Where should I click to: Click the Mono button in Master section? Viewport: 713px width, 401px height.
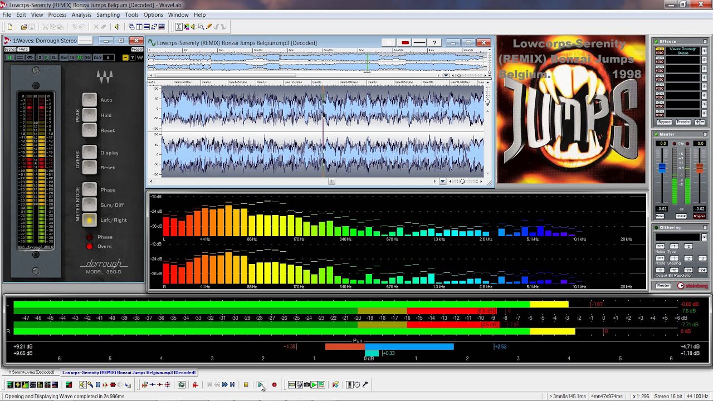(660, 216)
